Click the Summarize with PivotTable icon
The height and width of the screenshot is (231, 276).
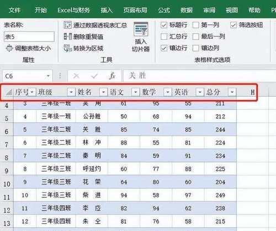pyautogui.click(x=67, y=25)
